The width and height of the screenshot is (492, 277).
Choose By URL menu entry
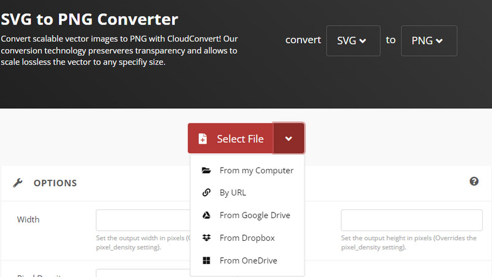click(x=232, y=193)
